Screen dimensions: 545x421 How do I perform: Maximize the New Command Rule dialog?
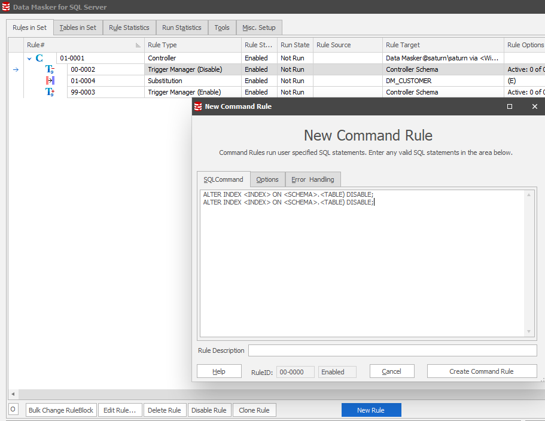[x=510, y=106]
